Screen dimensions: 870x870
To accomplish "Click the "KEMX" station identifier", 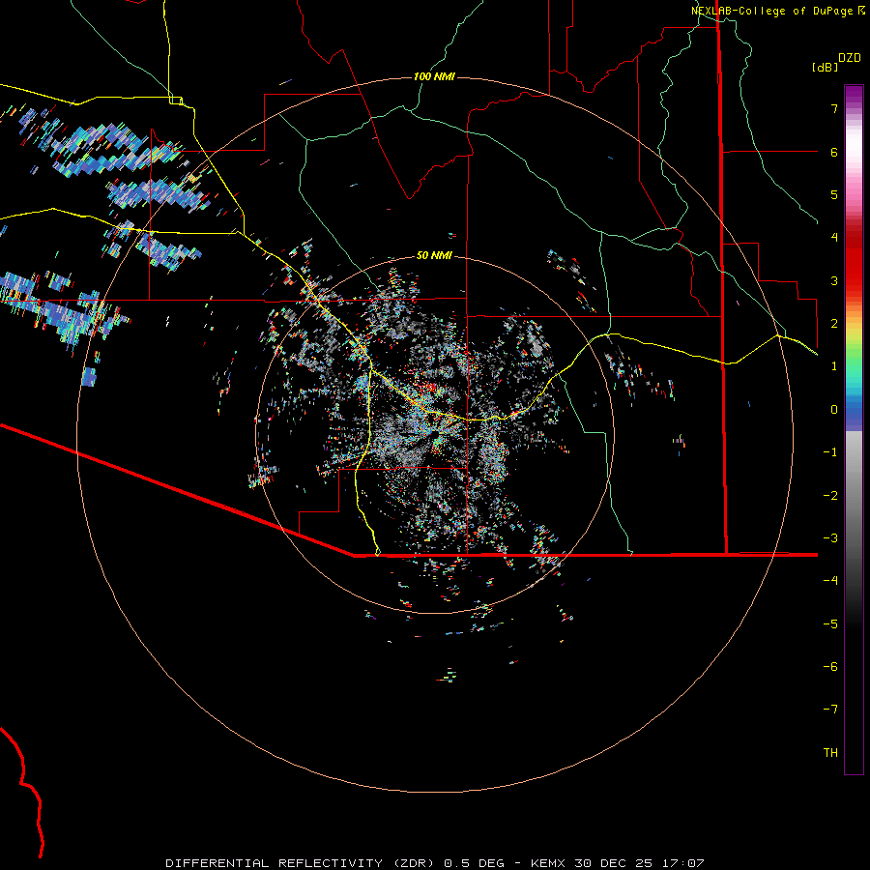I will click(548, 863).
